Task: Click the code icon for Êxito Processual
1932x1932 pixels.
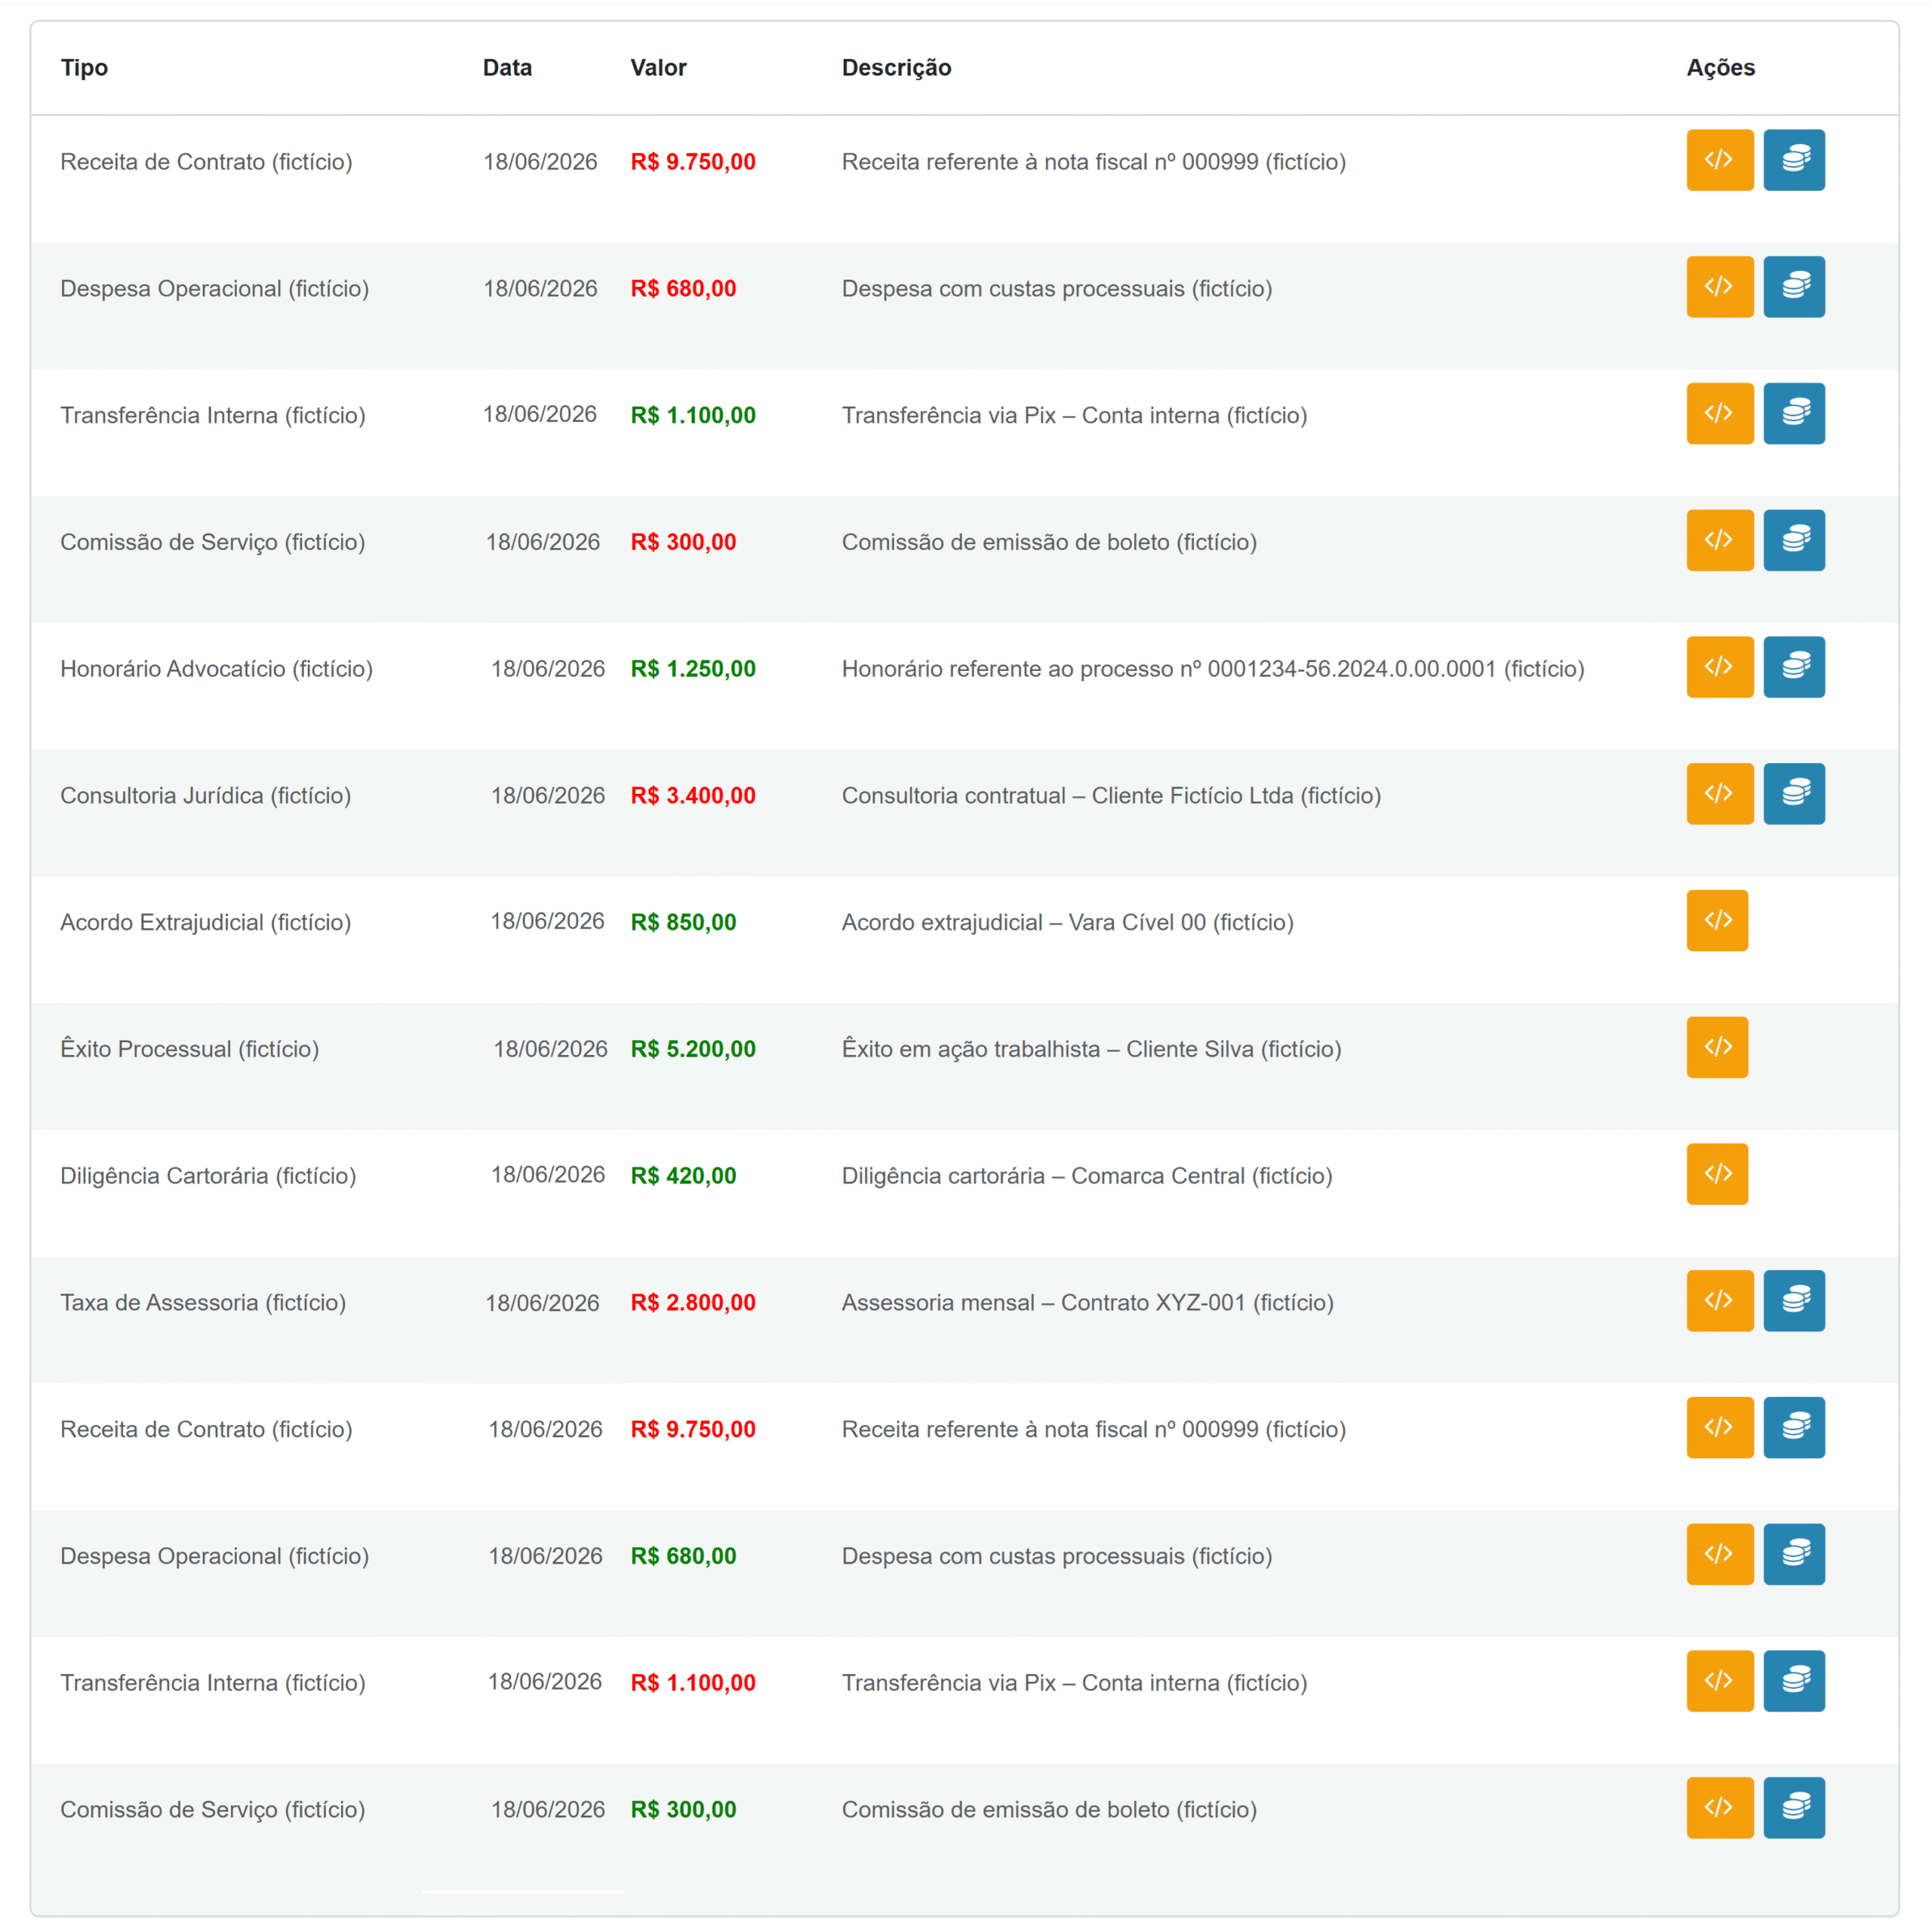Action: click(1717, 1048)
